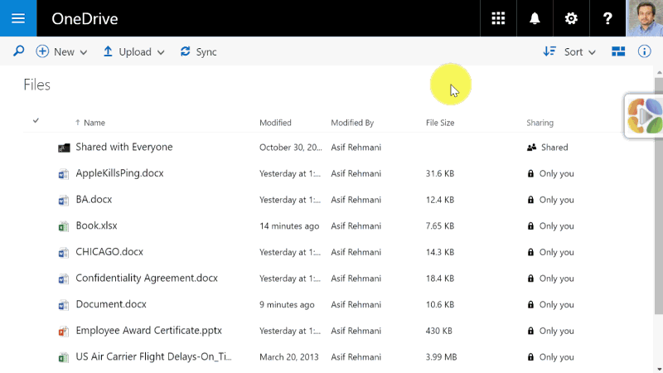Viewport: 663px width, 373px height.
Task: Show notifications bell panel
Action: (535, 18)
